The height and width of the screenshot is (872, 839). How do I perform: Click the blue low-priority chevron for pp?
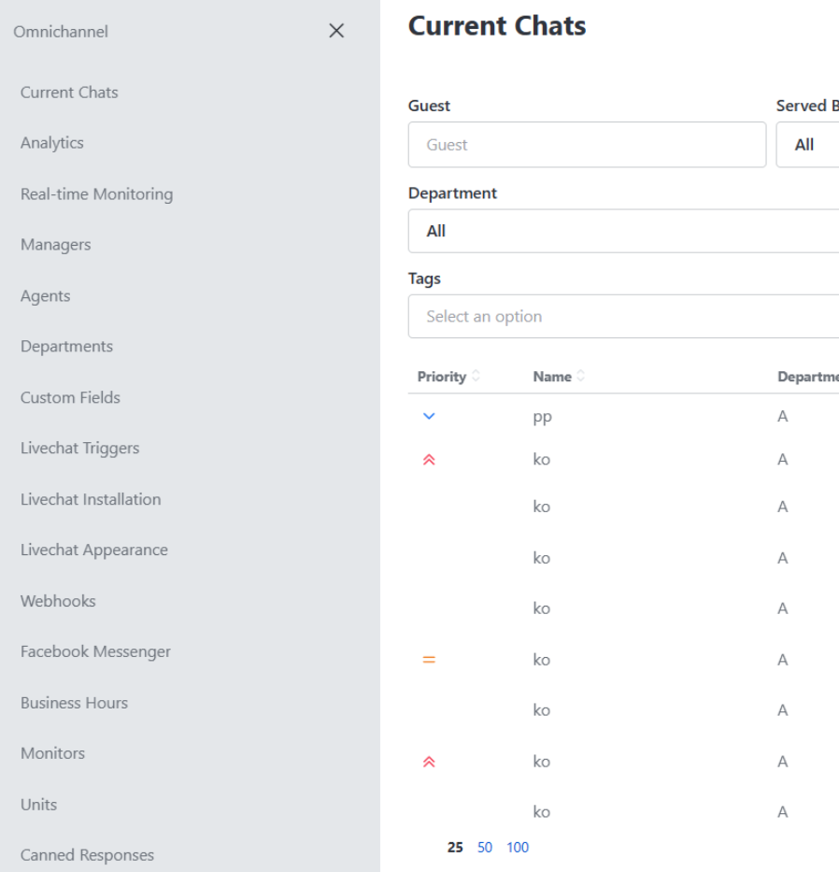coord(429,417)
